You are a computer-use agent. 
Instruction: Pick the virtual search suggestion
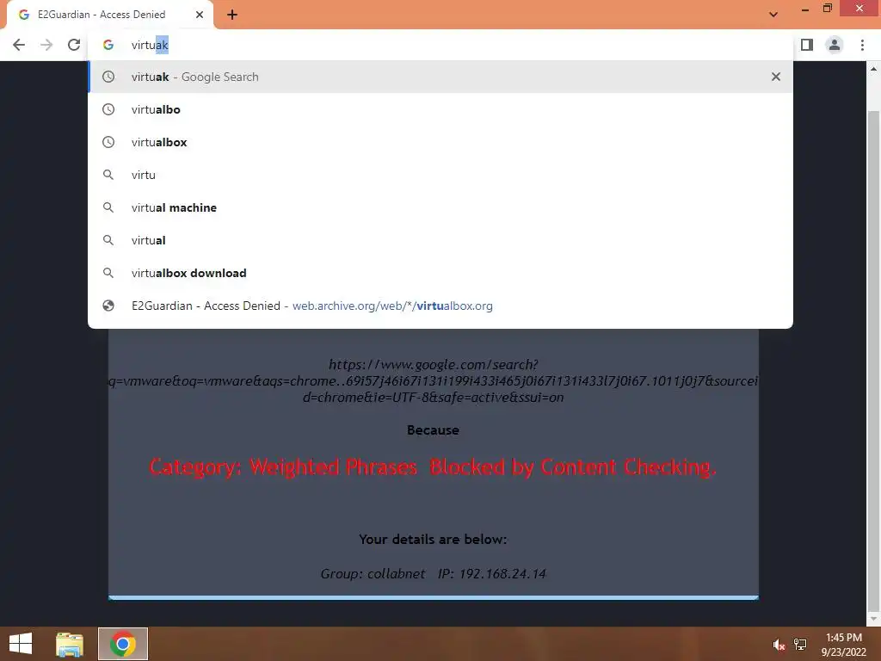[440, 240]
